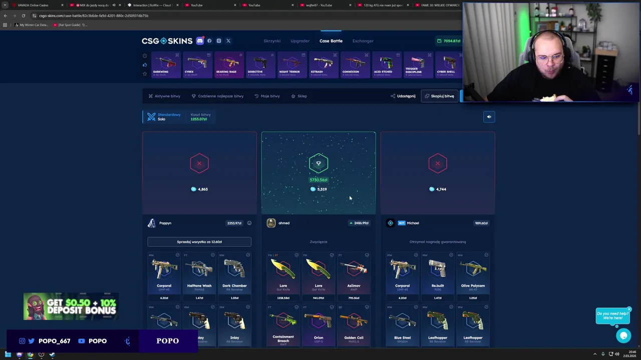The width and height of the screenshot is (641, 360).
Task: Switch to Codzienne najlepsze bitwy tab
Action: pos(217,96)
